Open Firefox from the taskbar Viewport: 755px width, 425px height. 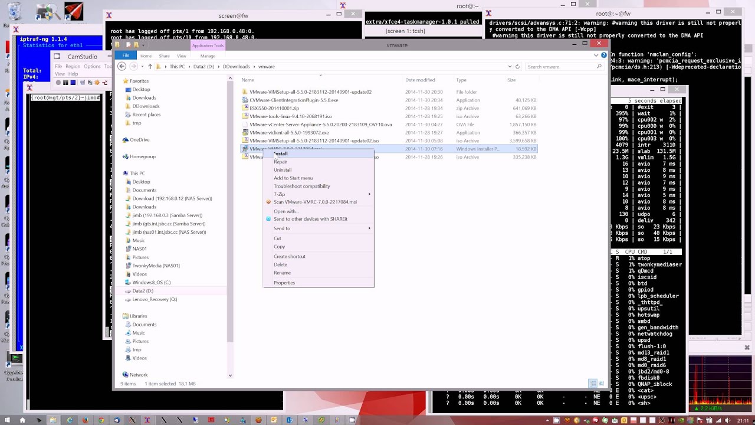(86, 420)
